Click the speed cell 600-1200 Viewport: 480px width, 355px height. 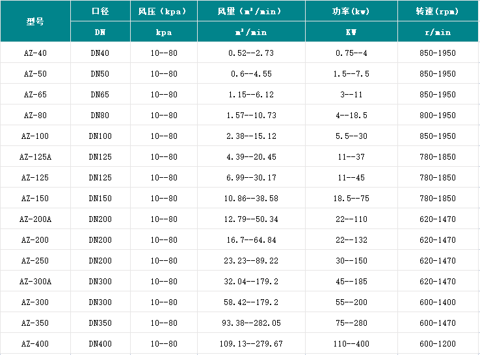[x=438, y=344]
